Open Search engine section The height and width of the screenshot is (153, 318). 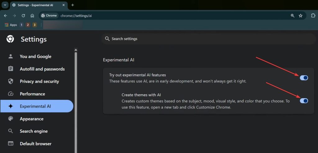(37, 131)
